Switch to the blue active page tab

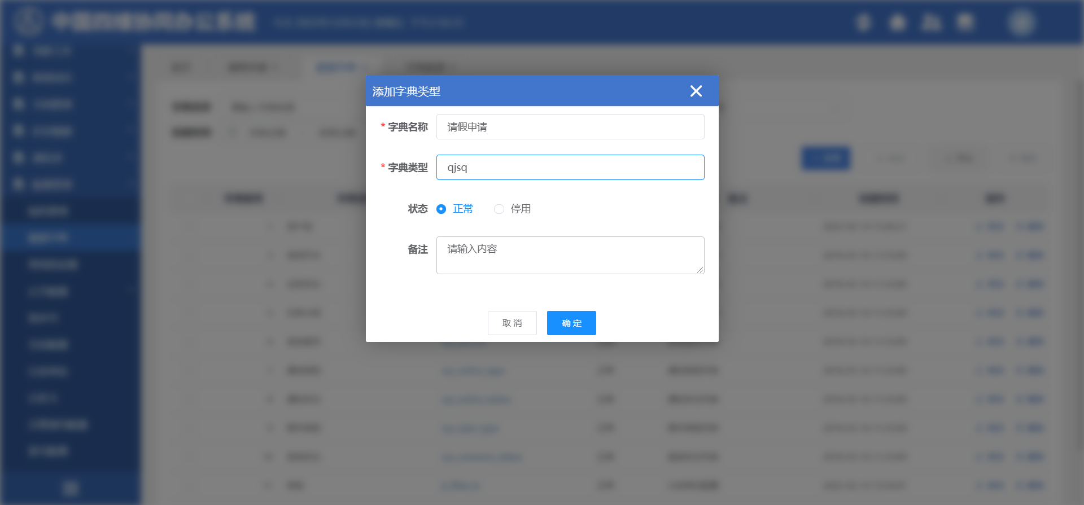336,68
